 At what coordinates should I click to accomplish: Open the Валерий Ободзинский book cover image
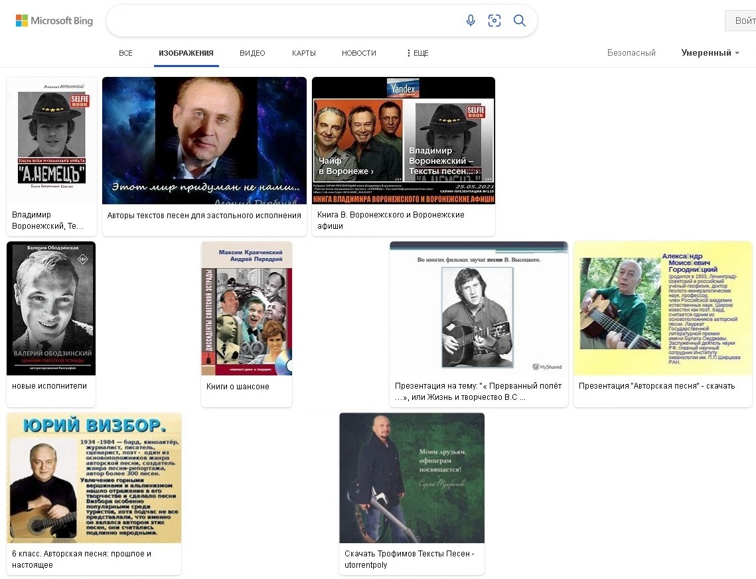(51, 308)
